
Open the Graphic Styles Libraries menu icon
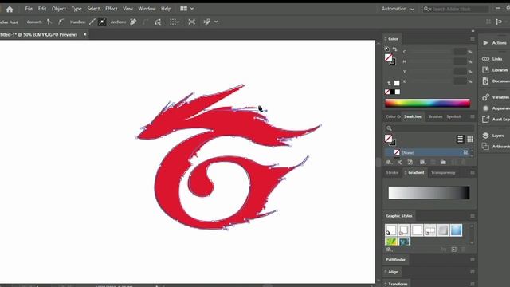pyautogui.click(x=389, y=250)
